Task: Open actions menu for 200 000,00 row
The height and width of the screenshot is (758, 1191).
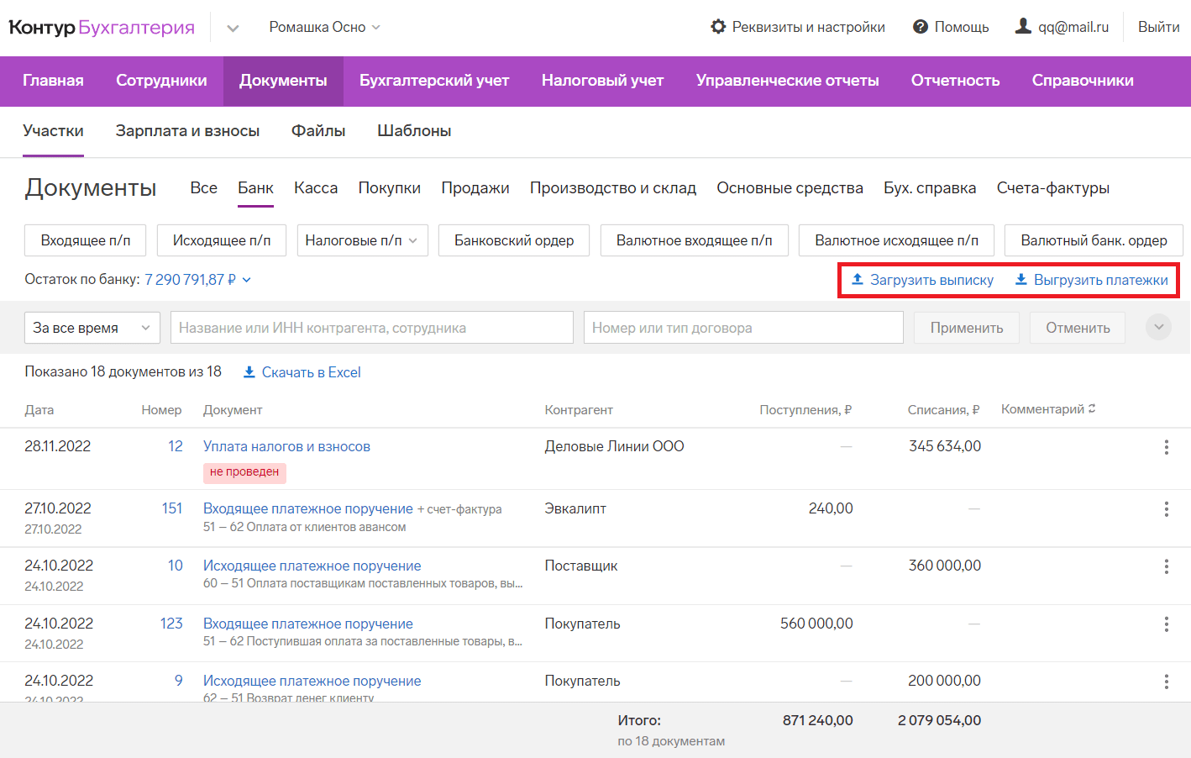Action: [x=1166, y=682]
